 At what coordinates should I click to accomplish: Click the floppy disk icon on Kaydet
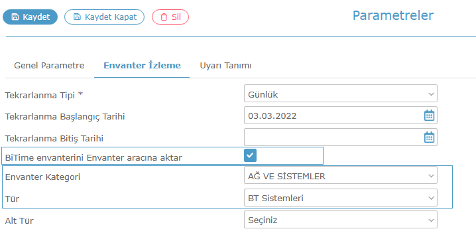[15, 17]
